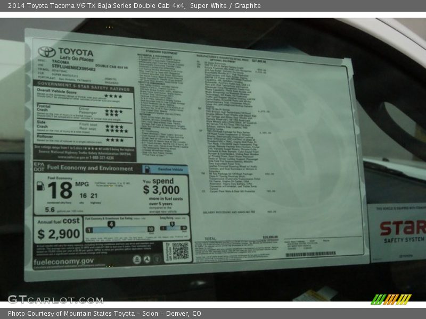Click the Let's Go Places slogan
This screenshot has height=319, width=426.
click(77, 58)
